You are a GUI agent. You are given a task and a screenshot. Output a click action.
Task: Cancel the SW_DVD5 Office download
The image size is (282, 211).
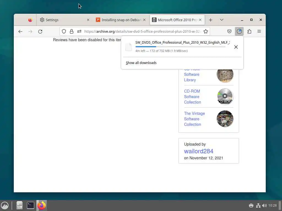[236, 47]
